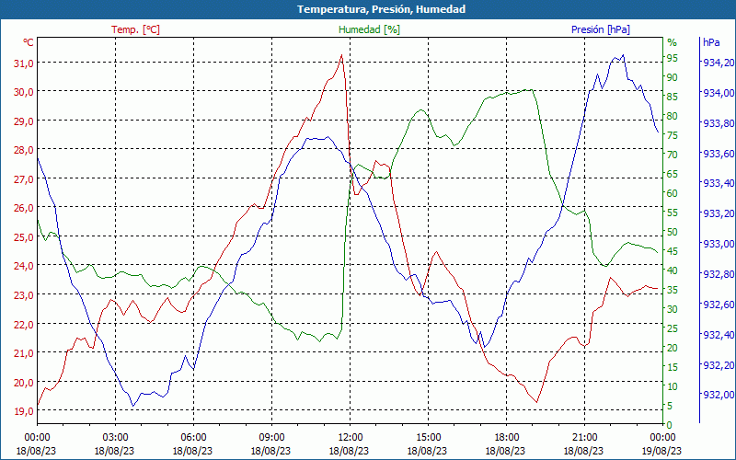The image size is (736, 460).
Task: Select humidity axis tick 90
Action: [673, 77]
